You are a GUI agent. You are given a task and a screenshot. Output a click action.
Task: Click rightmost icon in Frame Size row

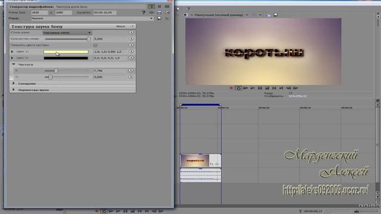point(167,12)
